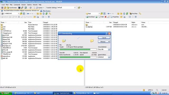
Task: Select COPYING.txt in local panel
Action: (x=7, y=31)
